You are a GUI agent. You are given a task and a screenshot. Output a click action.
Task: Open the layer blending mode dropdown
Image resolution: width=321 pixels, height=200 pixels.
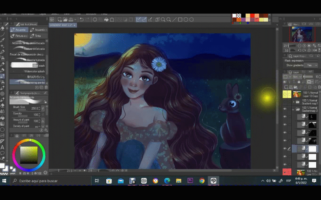click(297, 76)
